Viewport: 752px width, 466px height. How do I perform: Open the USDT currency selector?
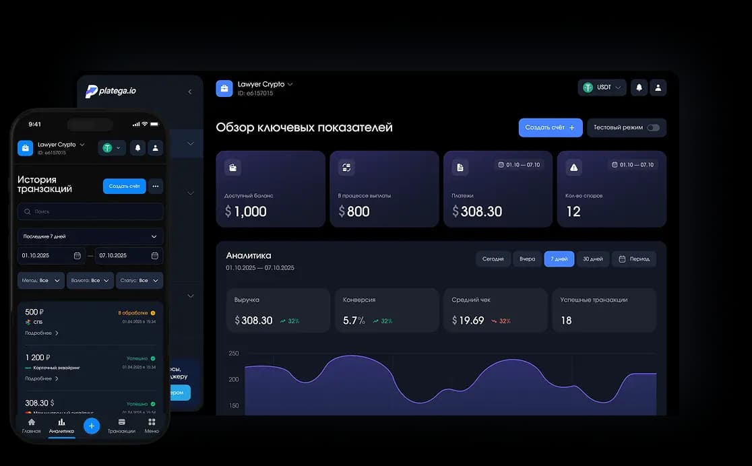[x=602, y=87]
